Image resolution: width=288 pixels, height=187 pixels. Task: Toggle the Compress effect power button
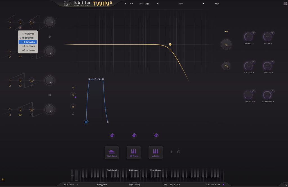(272, 91)
